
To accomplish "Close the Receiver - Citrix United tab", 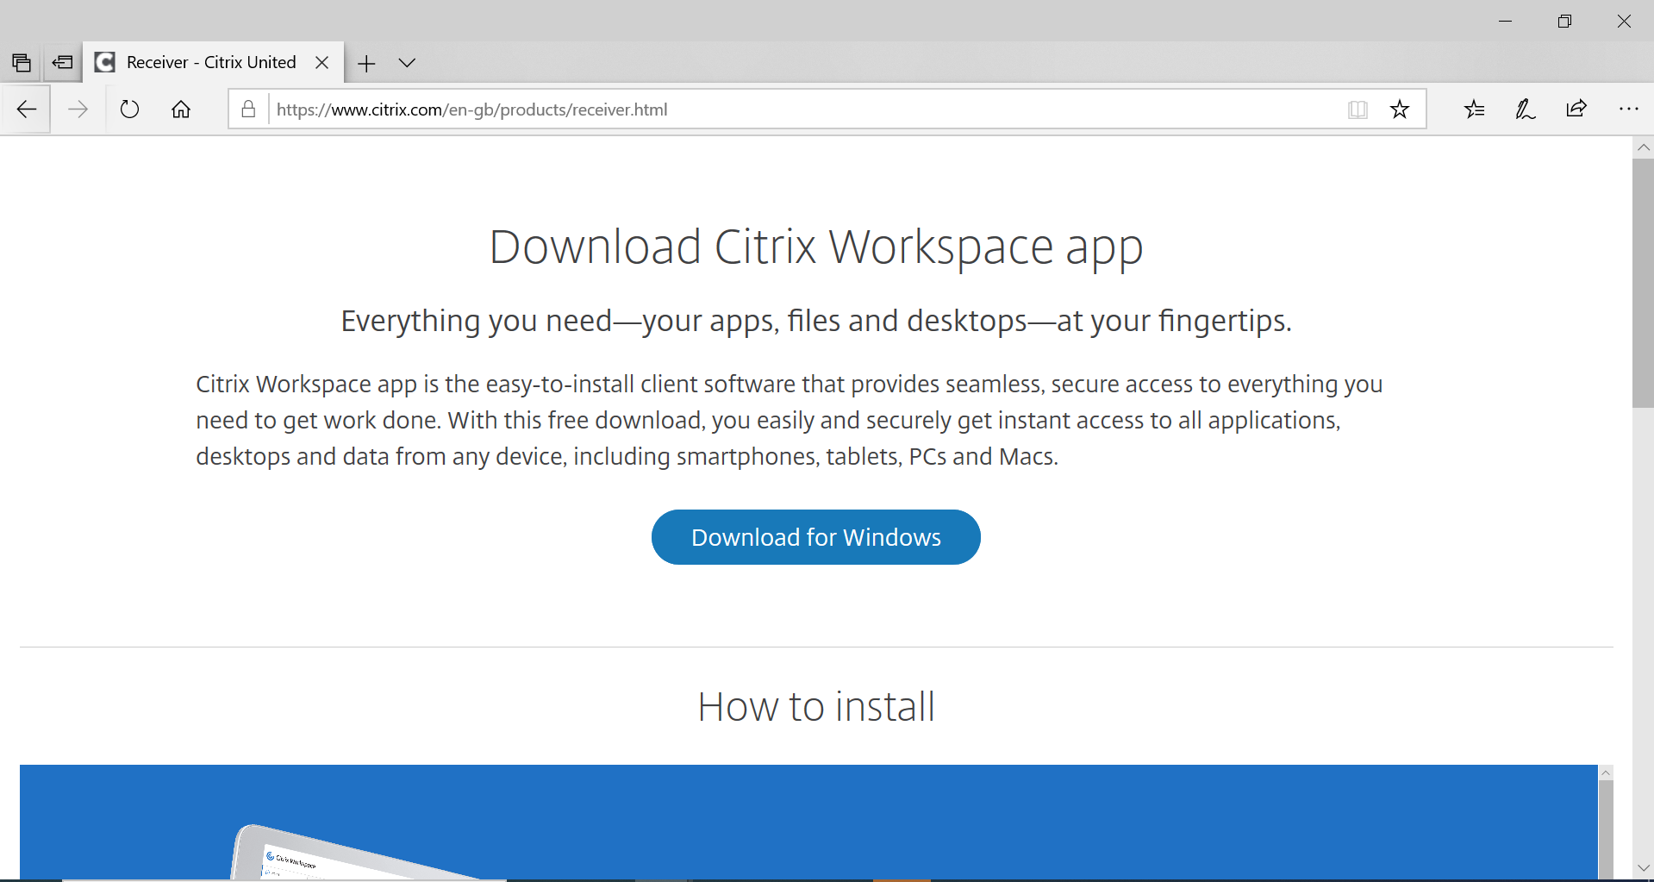I will [x=321, y=62].
